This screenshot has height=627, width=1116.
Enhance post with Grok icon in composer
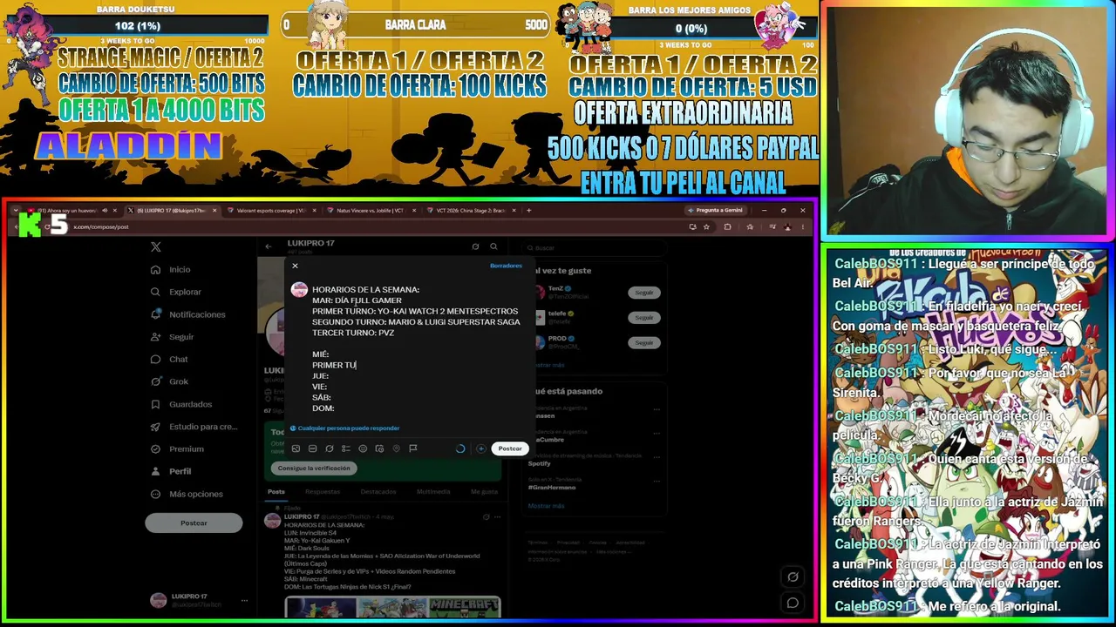point(330,448)
